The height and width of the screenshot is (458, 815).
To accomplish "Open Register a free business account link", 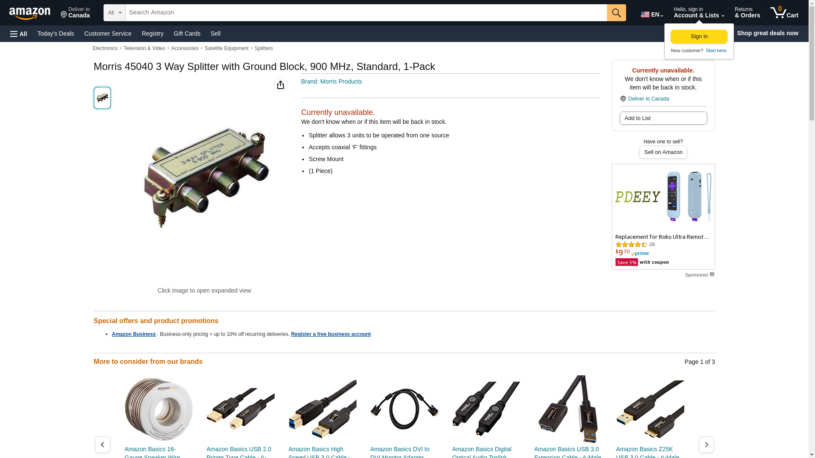I will coord(331,334).
